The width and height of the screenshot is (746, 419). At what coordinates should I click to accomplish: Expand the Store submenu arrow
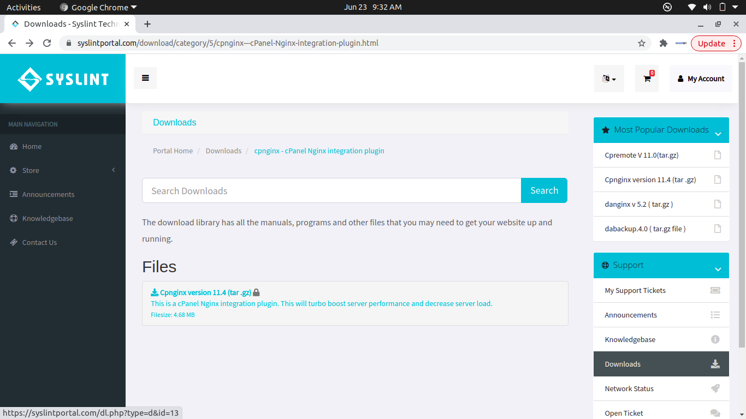114,170
